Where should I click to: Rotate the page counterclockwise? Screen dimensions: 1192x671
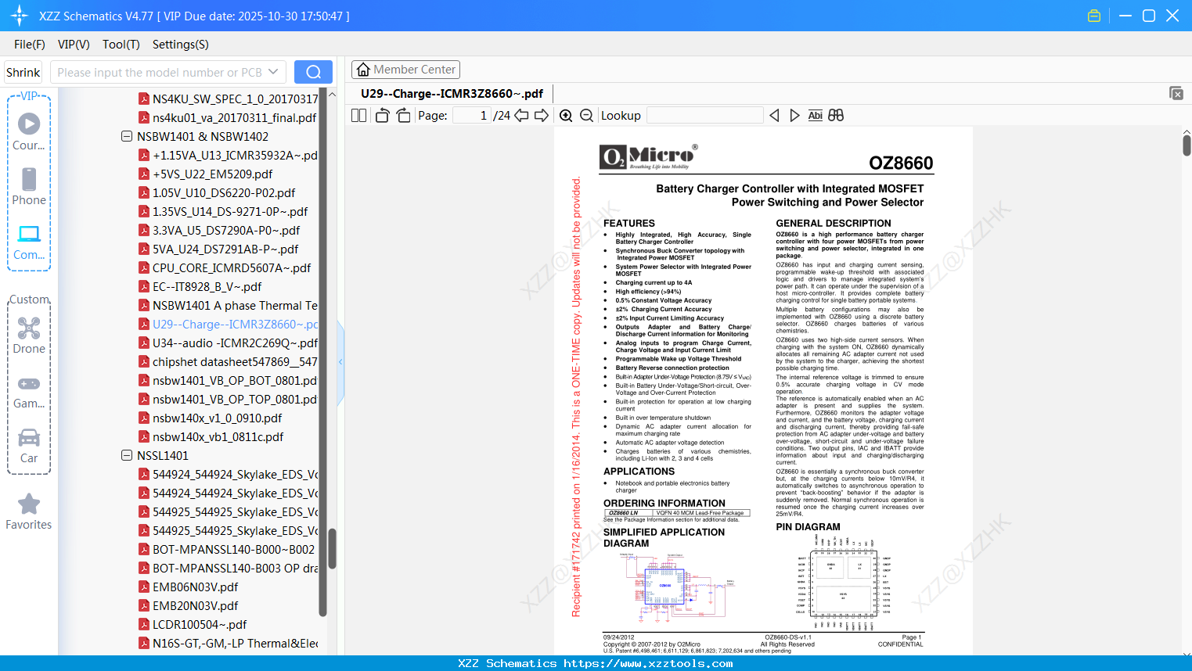click(382, 116)
